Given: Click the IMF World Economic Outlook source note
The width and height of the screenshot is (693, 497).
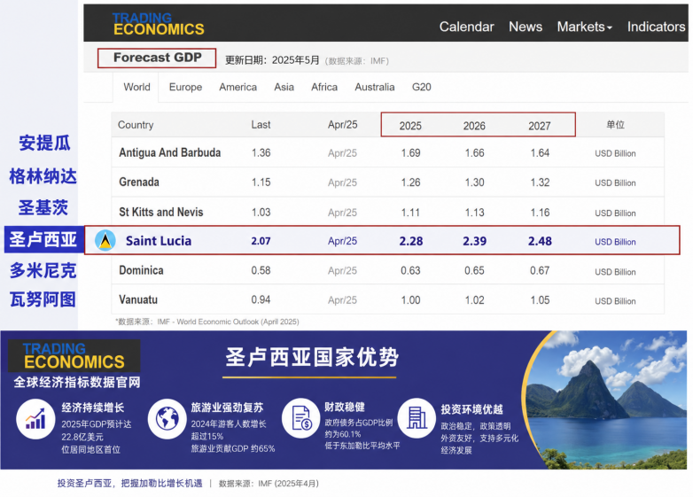Looking at the screenshot, I should (x=206, y=322).
